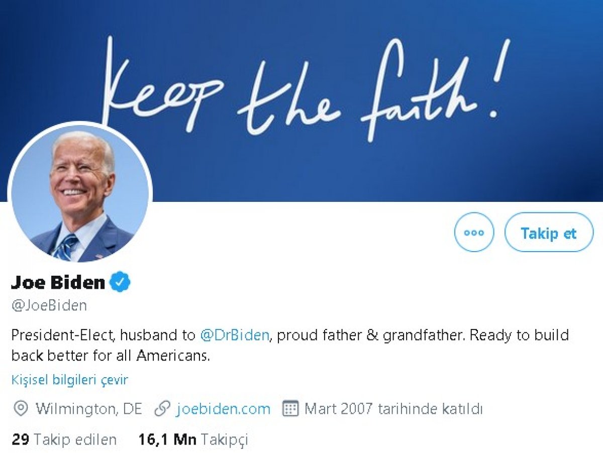The height and width of the screenshot is (453, 603).
Task: Click 'Kişisel bilgileri çevir' to translate bio
Action: click(x=70, y=380)
